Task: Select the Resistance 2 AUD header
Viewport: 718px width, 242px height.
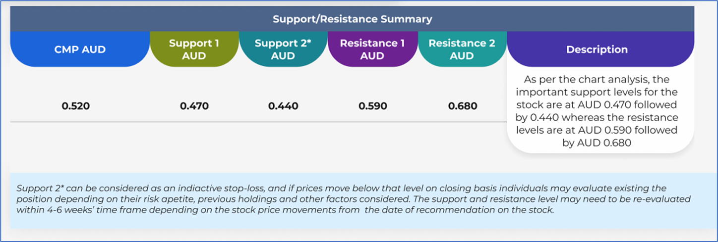Action: [462, 49]
